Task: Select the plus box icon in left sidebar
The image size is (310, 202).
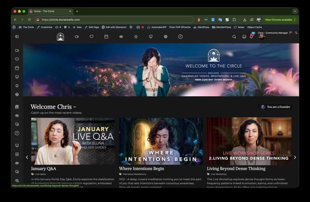Action: click(17, 154)
